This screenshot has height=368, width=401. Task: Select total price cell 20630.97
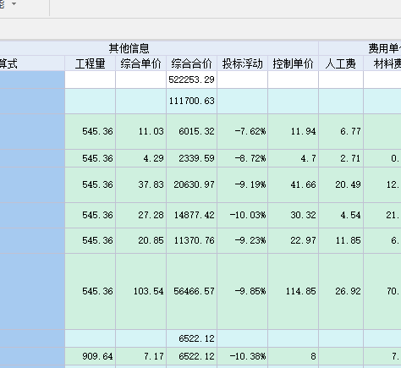tap(192, 184)
